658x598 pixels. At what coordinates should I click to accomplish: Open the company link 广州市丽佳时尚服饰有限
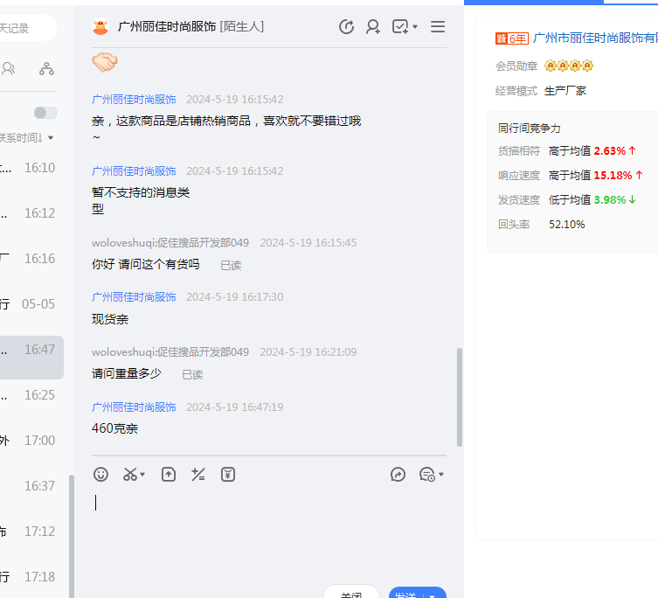595,38
